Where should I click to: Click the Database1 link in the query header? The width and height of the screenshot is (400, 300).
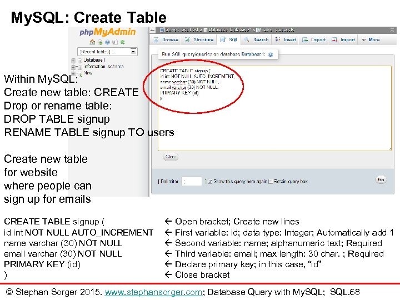coord(253,54)
